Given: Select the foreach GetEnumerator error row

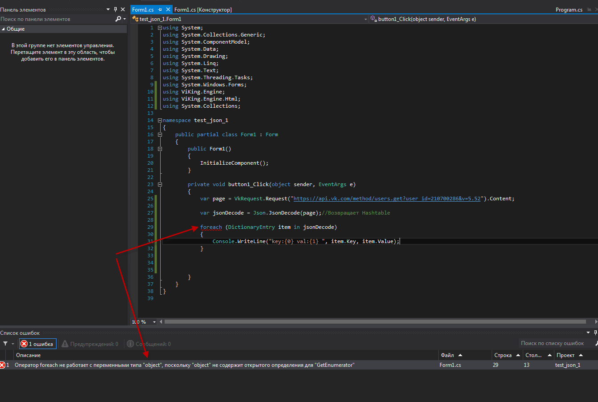Looking at the screenshot, I should click(x=299, y=365).
